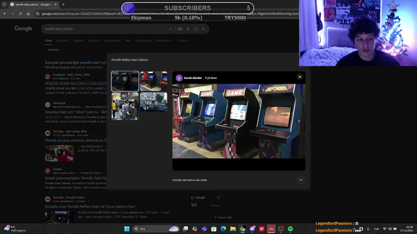Switch to the Videolar tab
This screenshot has height=234, width=417.
pos(79,41)
